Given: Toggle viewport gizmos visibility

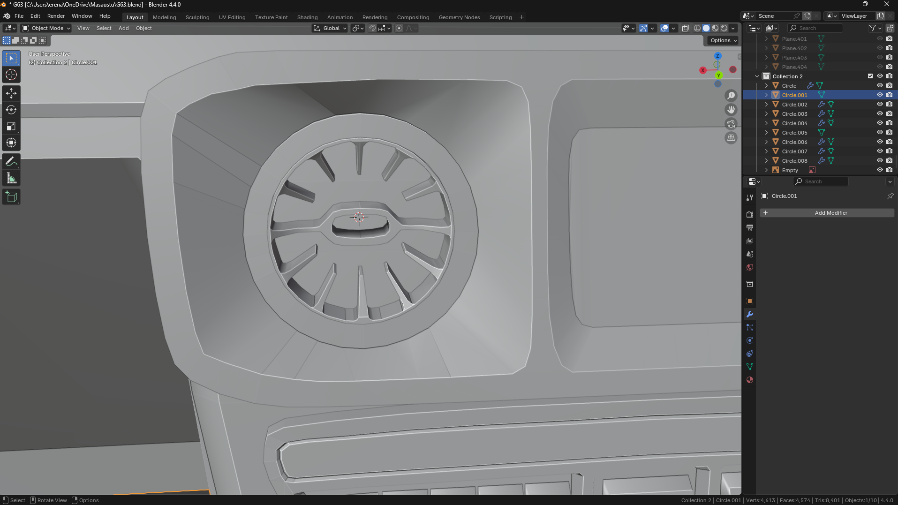Looking at the screenshot, I should (643, 28).
